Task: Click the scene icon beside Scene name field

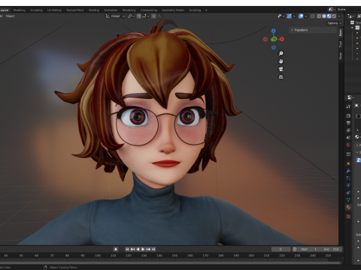Action: pyautogui.click(x=331, y=9)
